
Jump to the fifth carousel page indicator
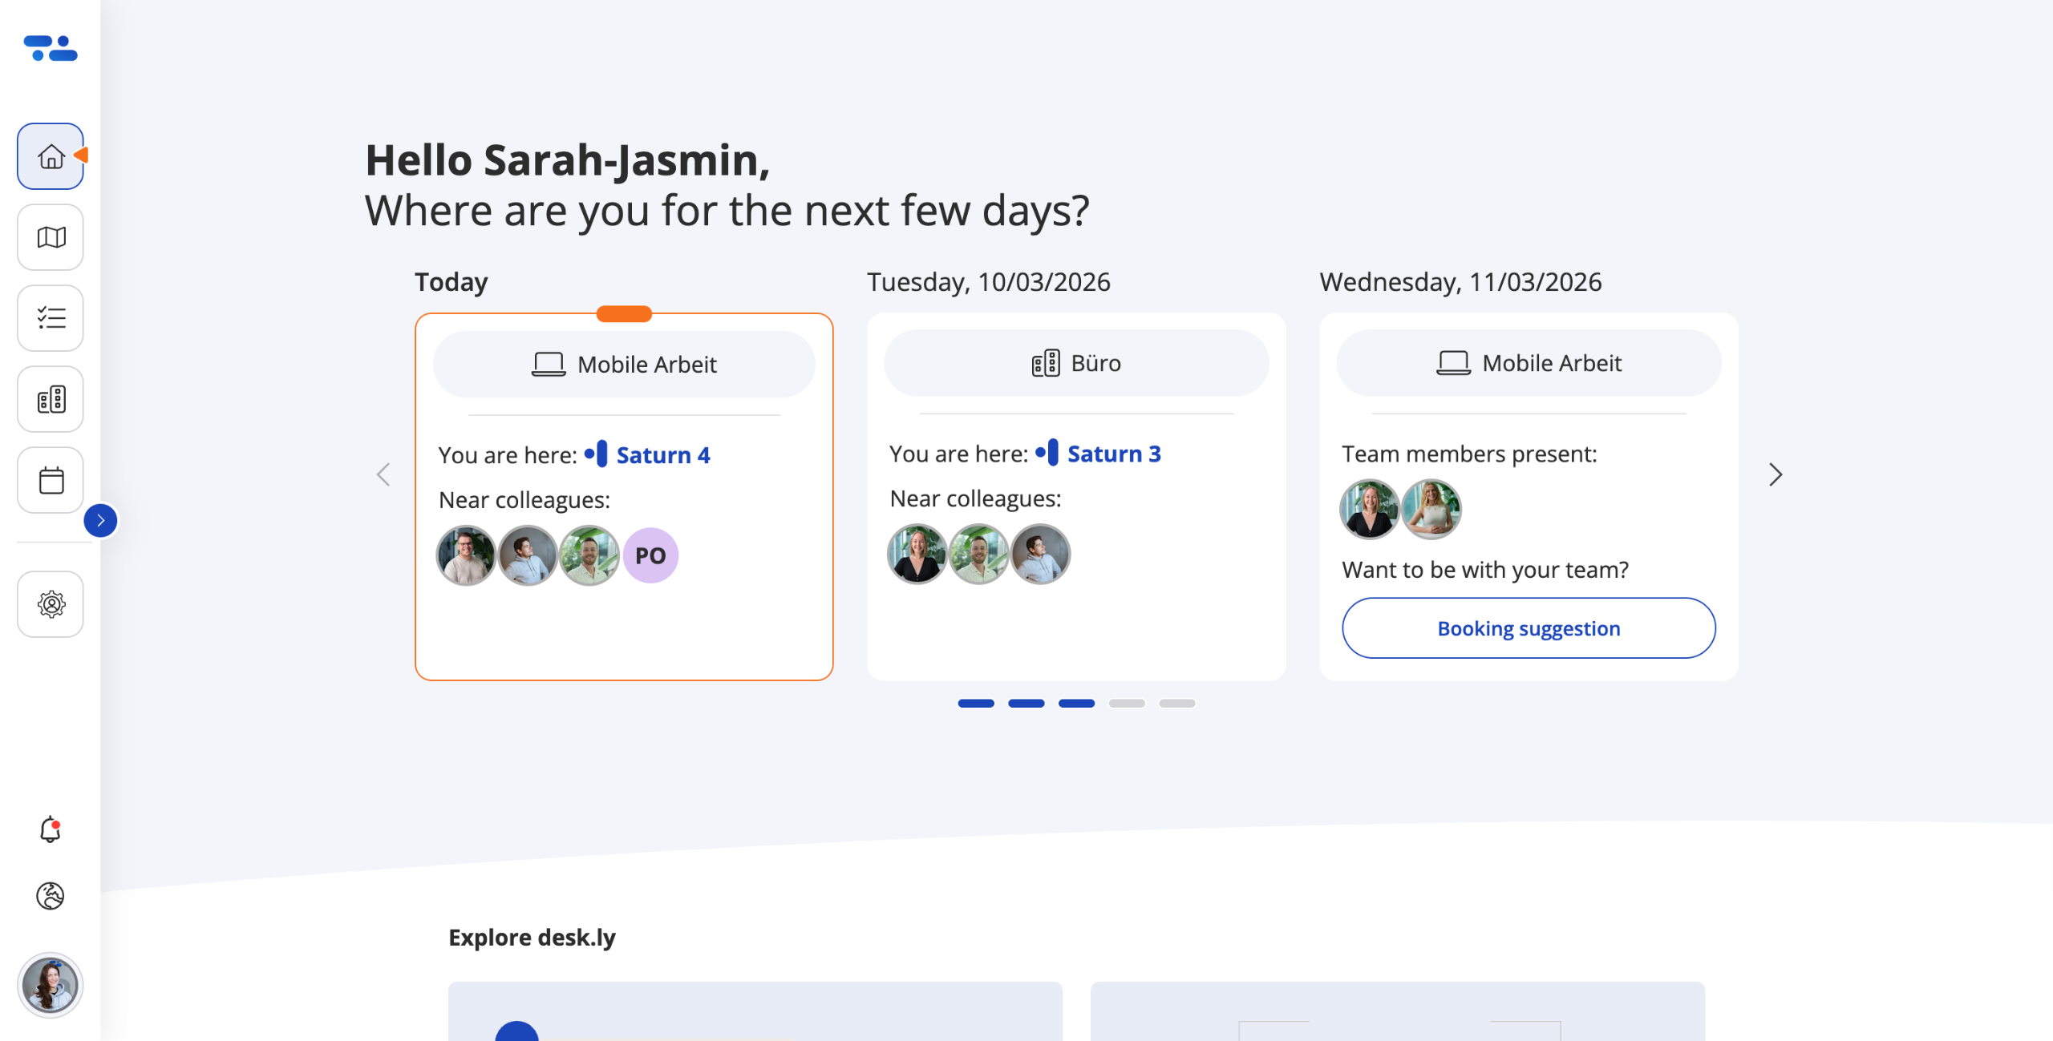click(x=1176, y=704)
